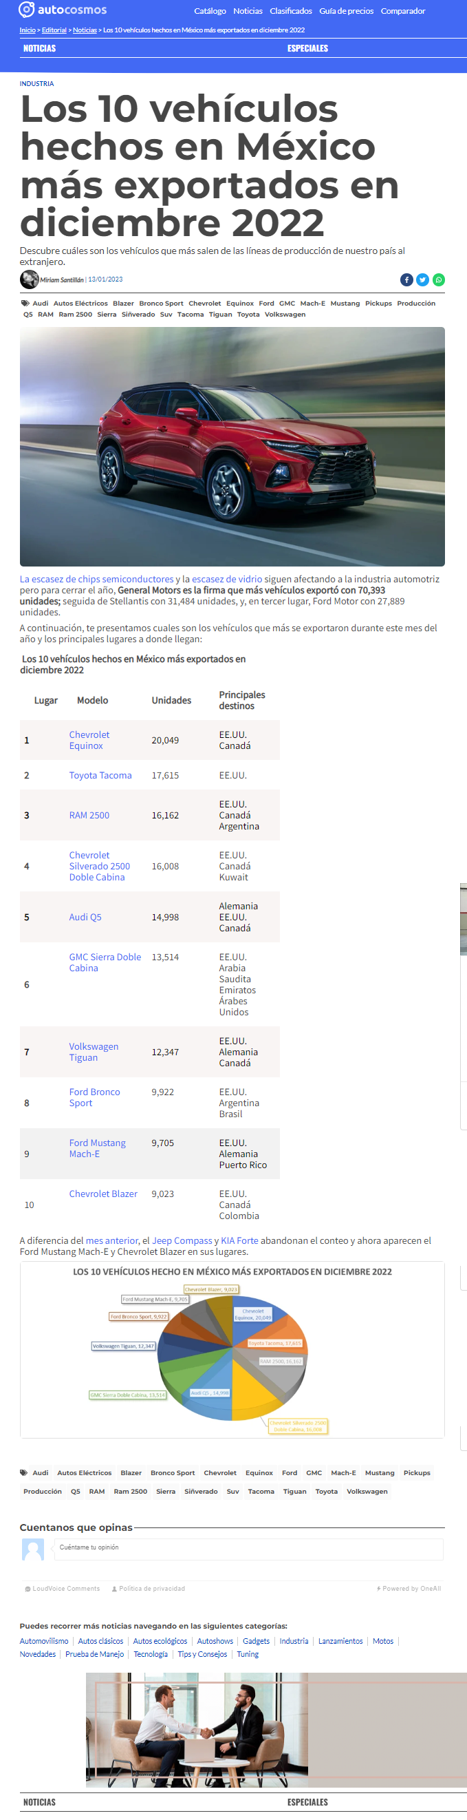The width and height of the screenshot is (467, 1820).
Task: Click the tag icon above Audi tag
Action: point(25,303)
